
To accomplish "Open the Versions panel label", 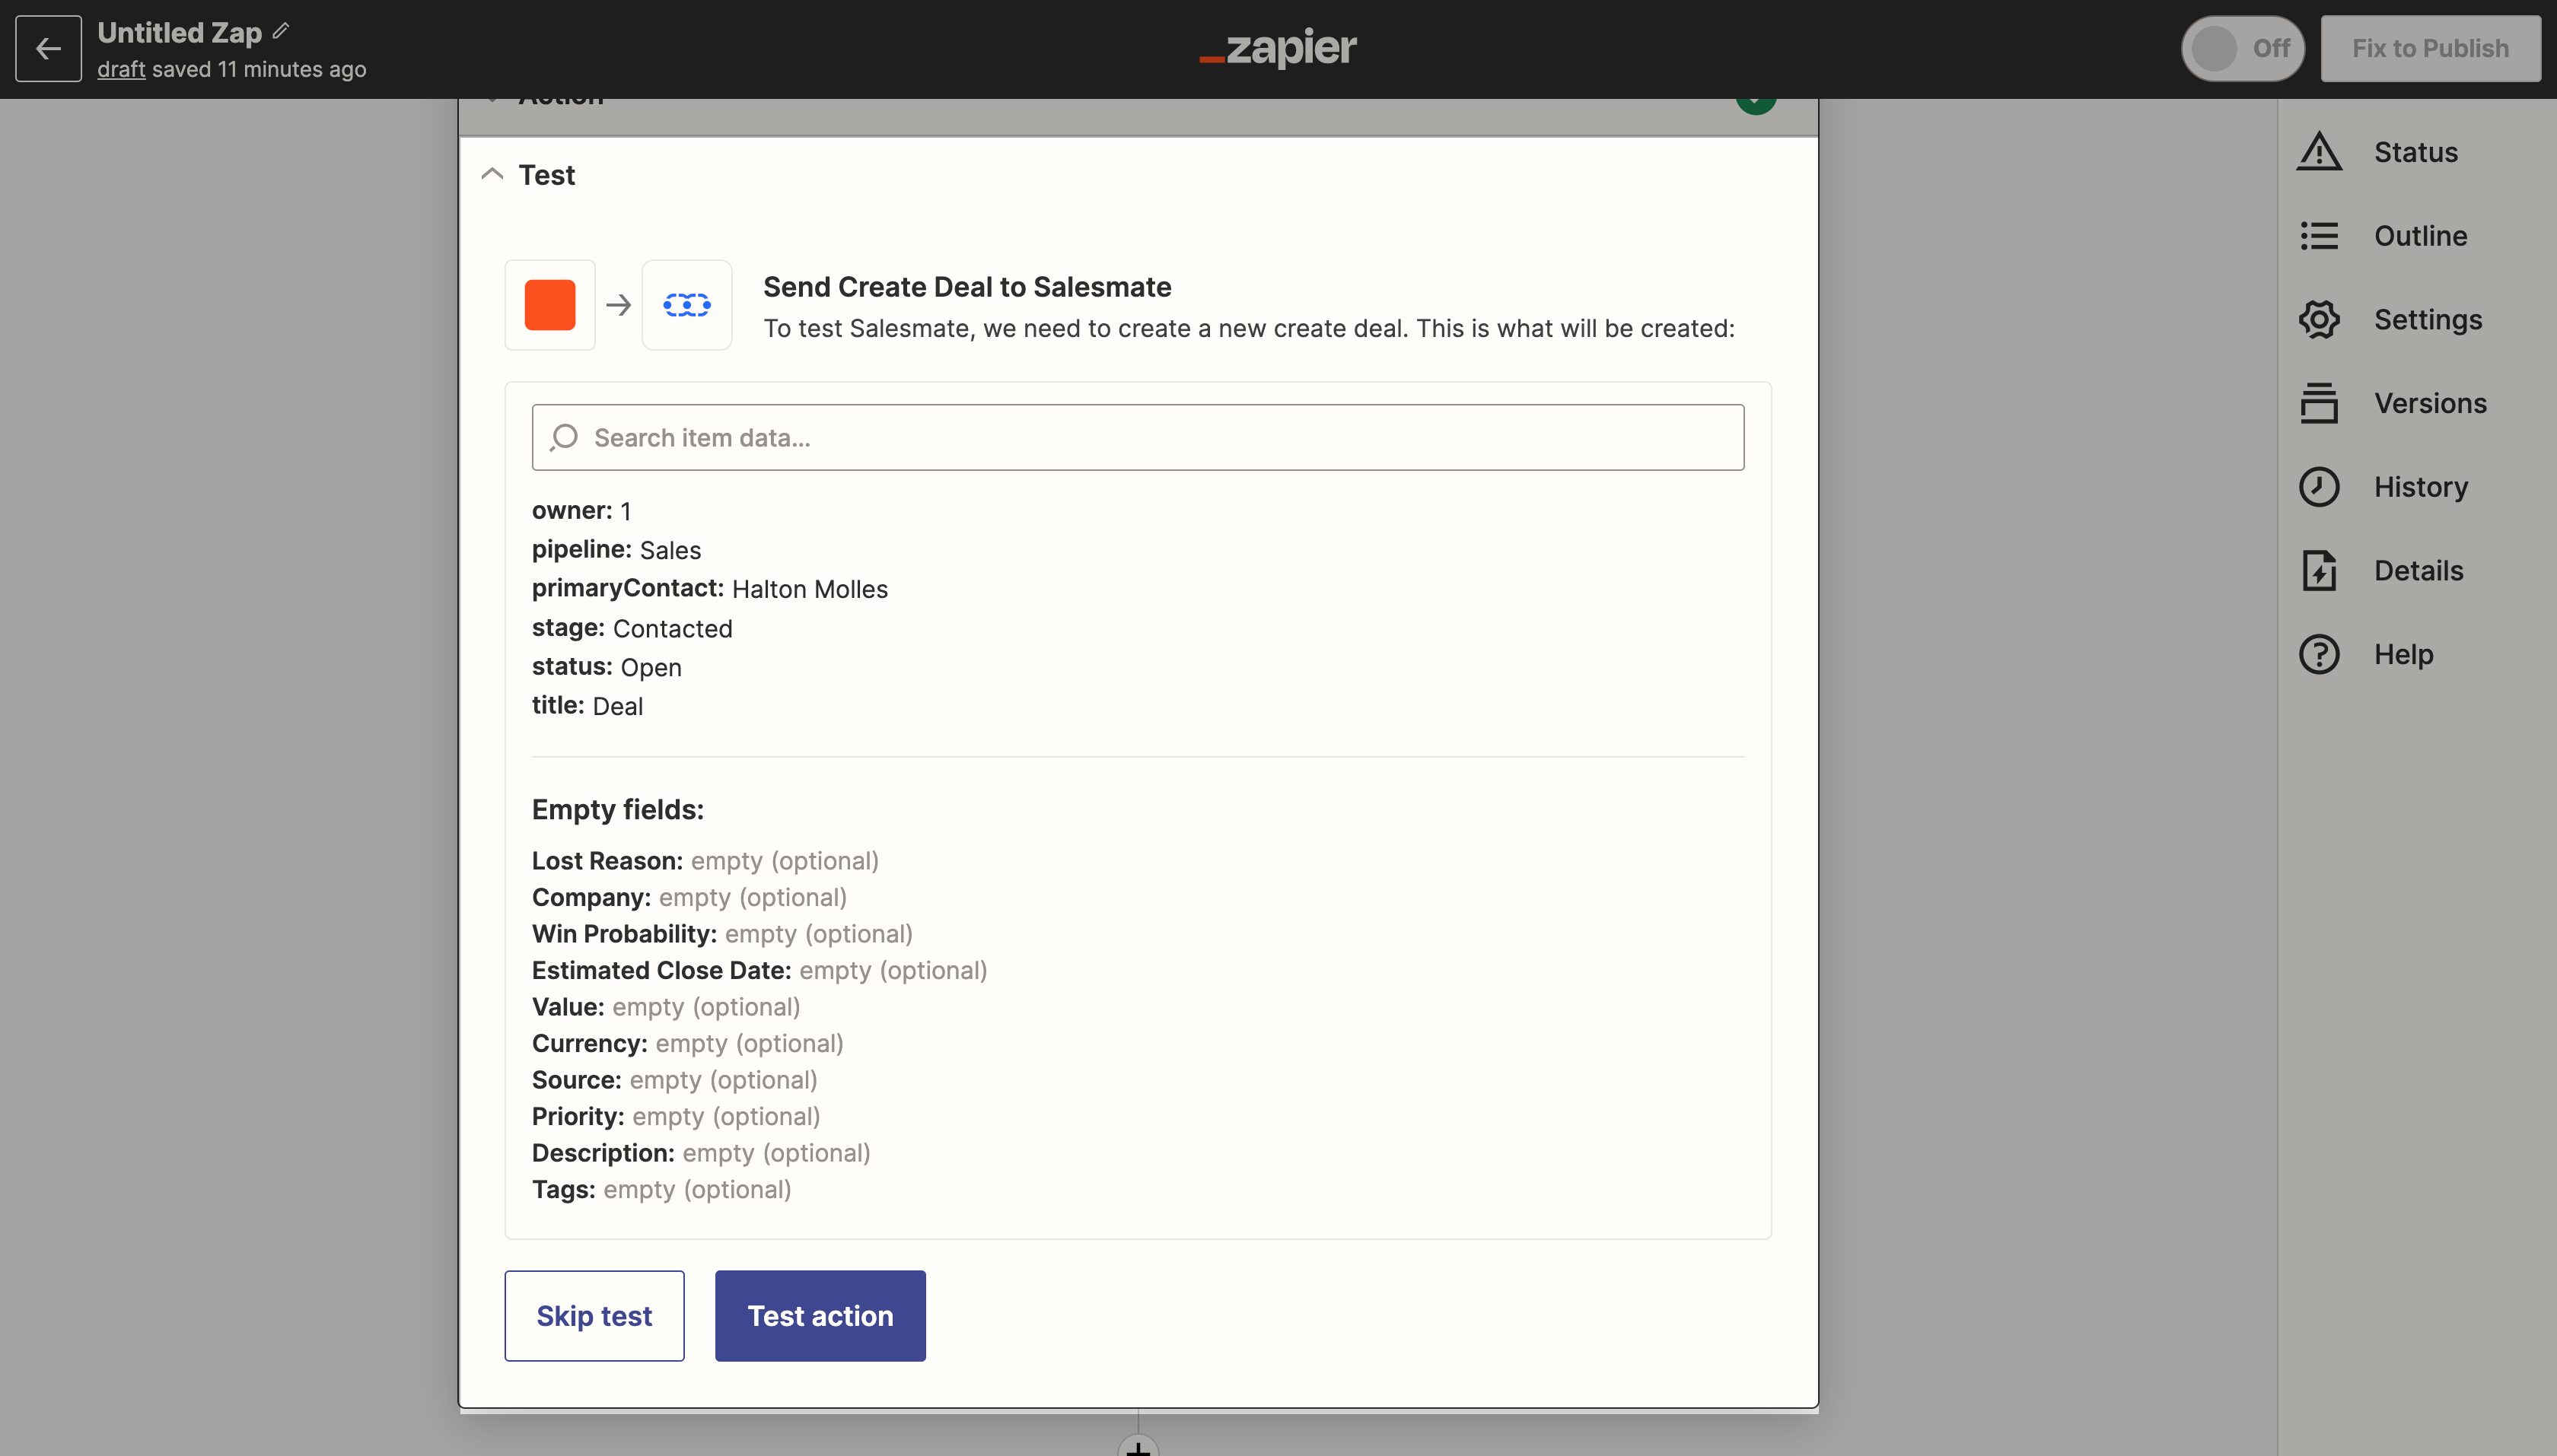I will tap(2430, 403).
